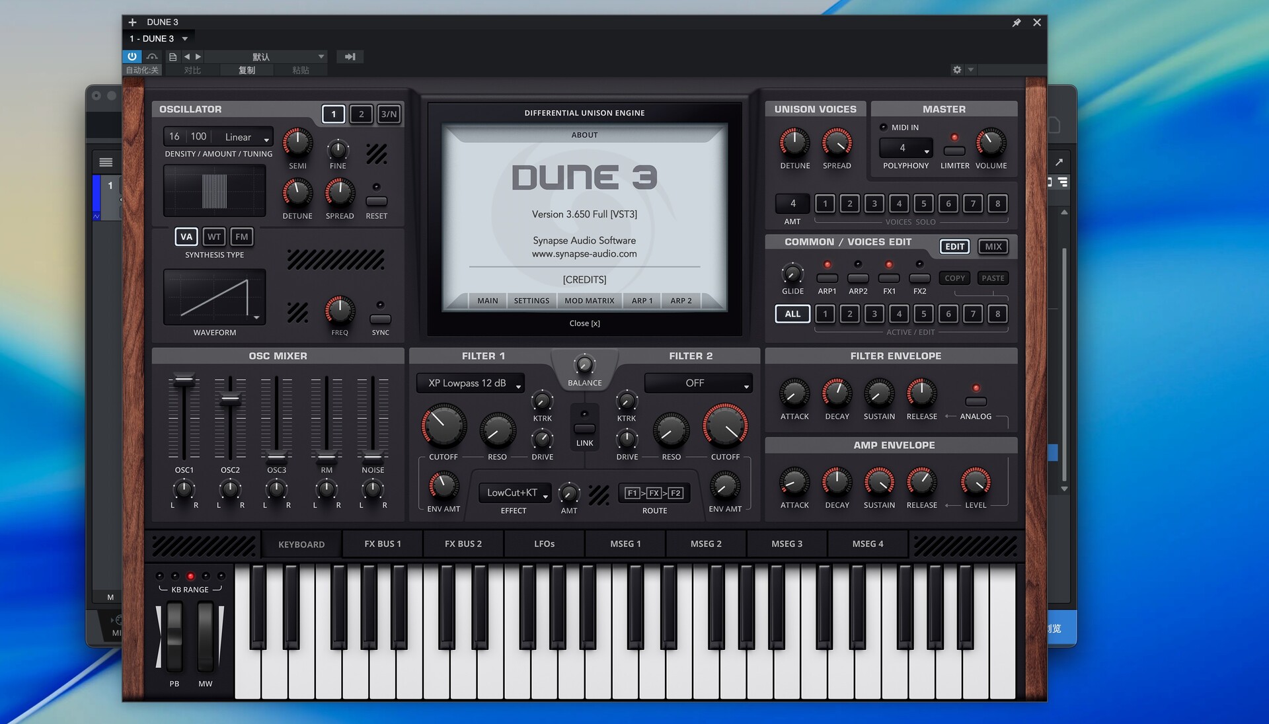This screenshot has width=1269, height=724.
Task: Toggle the LIMITER switch in Master
Action: click(x=954, y=151)
